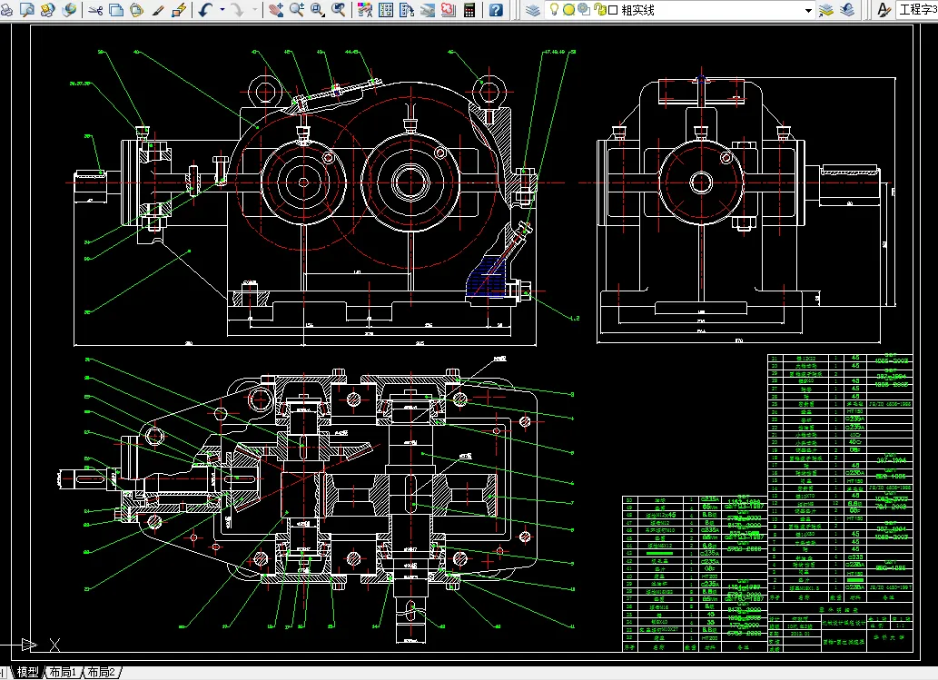Viewport: 938px width, 680px height.
Task: Click the Undo arrow button
Action: click(x=207, y=10)
